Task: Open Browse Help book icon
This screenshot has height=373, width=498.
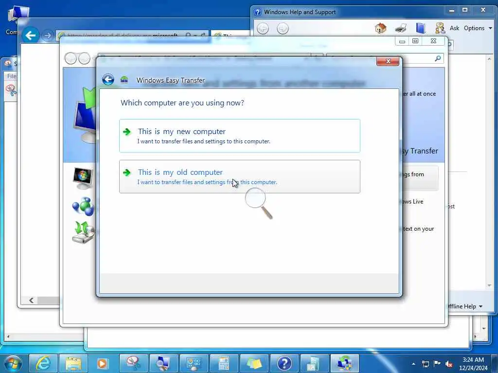Action: (421, 28)
